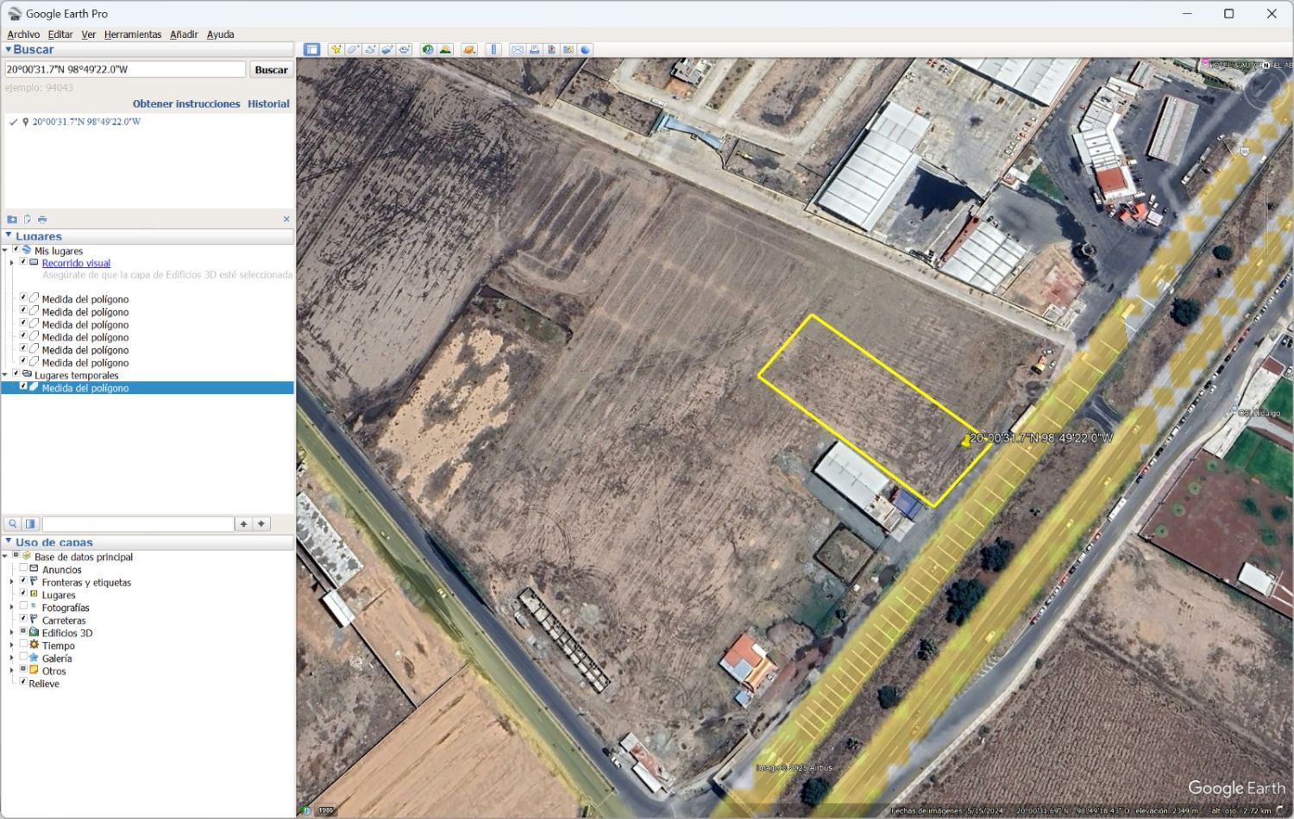Open the planet switcher icon
1294x819 pixels.
(x=469, y=50)
